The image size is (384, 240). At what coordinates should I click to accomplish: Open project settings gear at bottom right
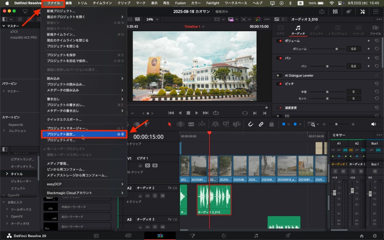click(375, 235)
